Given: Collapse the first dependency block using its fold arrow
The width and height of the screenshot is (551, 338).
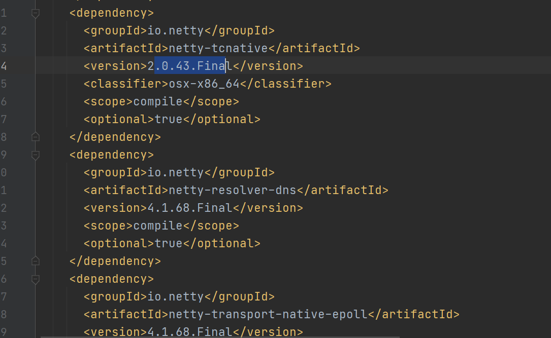Looking at the screenshot, I should point(36,14).
